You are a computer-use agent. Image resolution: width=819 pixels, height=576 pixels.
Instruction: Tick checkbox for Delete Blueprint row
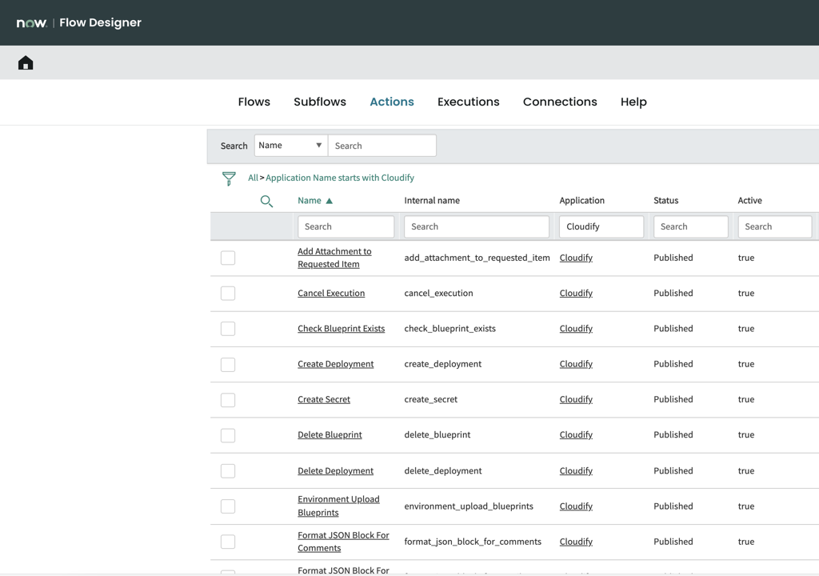(x=228, y=435)
